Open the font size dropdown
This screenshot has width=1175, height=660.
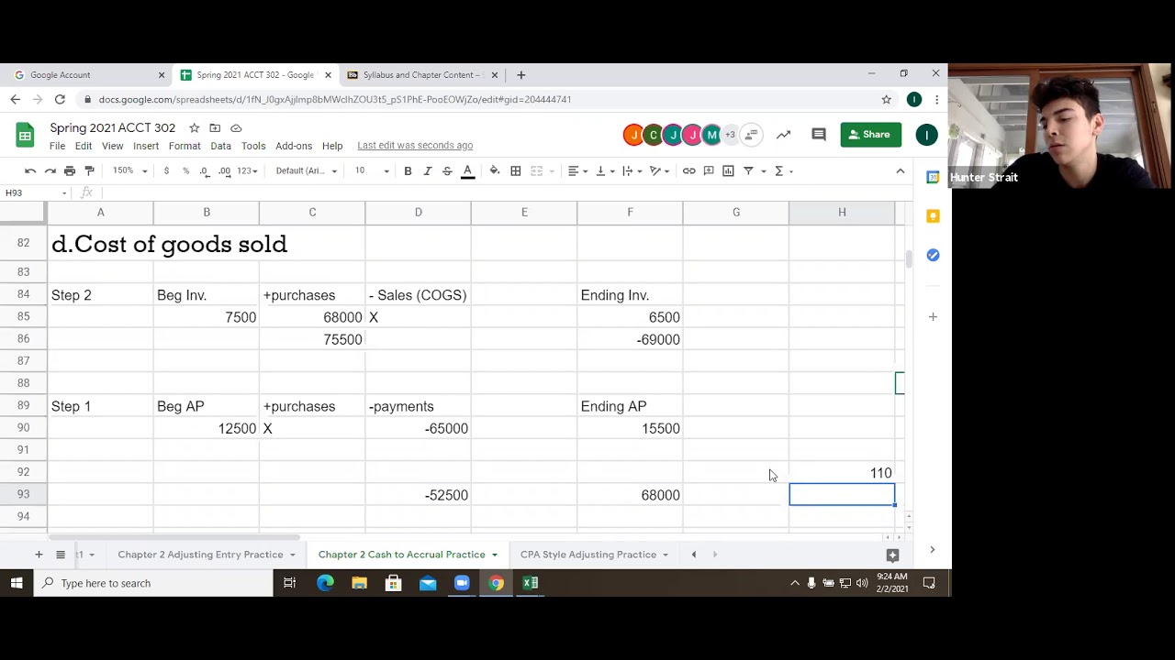372,170
